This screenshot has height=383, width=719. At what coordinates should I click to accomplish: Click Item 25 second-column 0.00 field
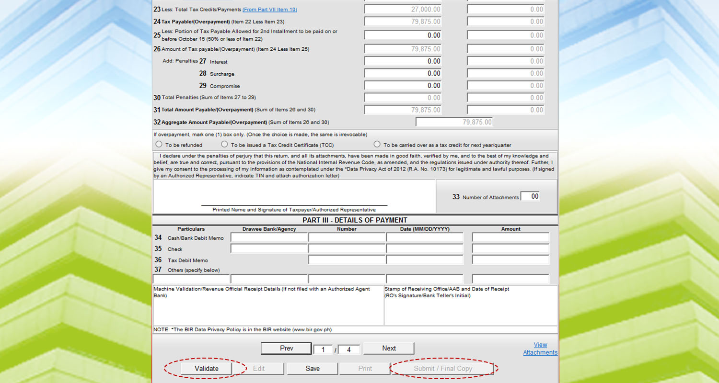506,35
